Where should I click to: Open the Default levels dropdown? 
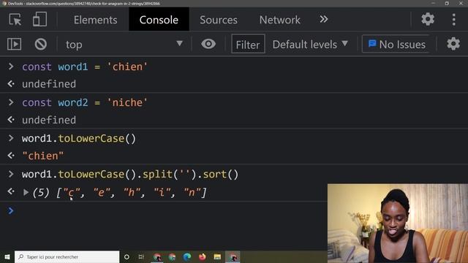[310, 45]
